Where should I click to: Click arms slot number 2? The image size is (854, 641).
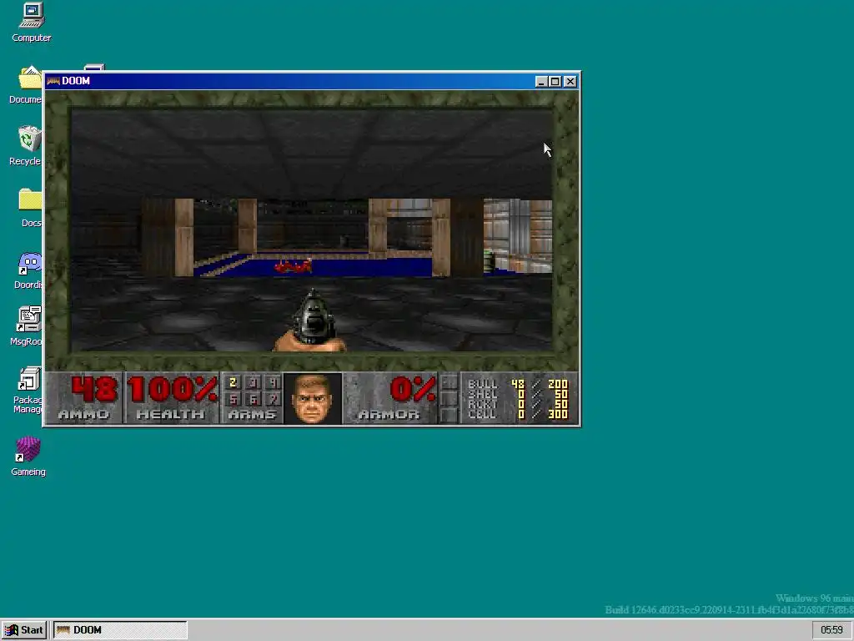234,382
